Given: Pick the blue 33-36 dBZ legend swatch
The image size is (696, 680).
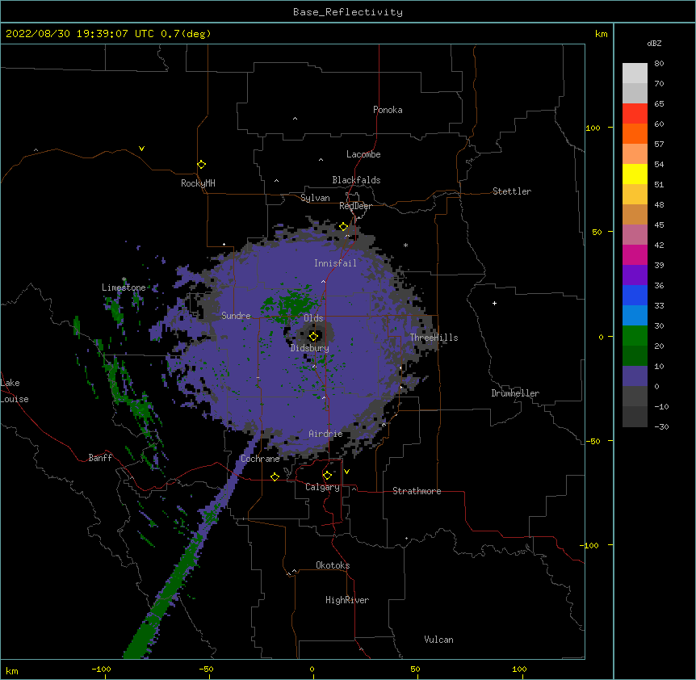Looking at the screenshot, I should click(635, 296).
